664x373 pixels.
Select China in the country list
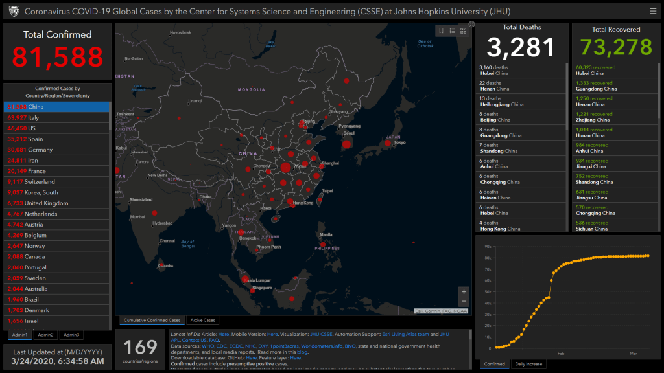[x=56, y=107]
